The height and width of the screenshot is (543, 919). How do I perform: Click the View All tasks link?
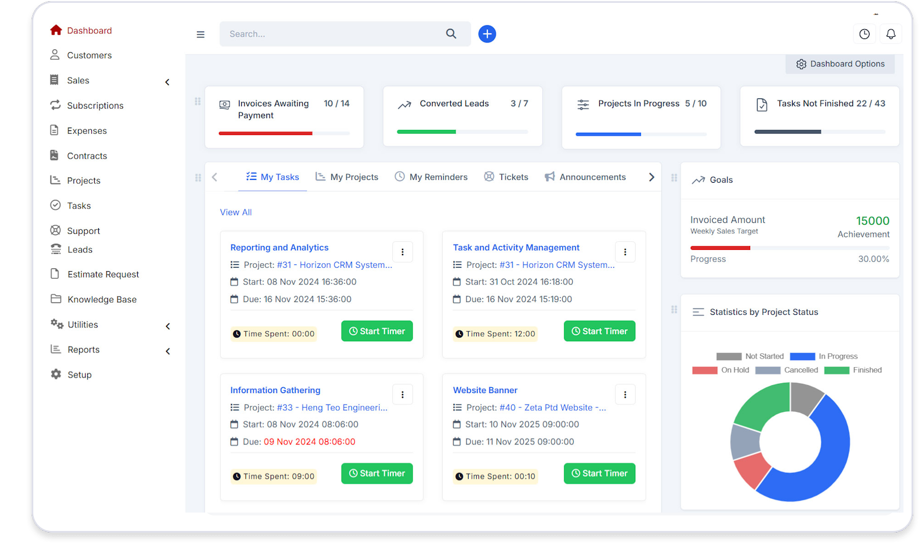[x=235, y=212]
